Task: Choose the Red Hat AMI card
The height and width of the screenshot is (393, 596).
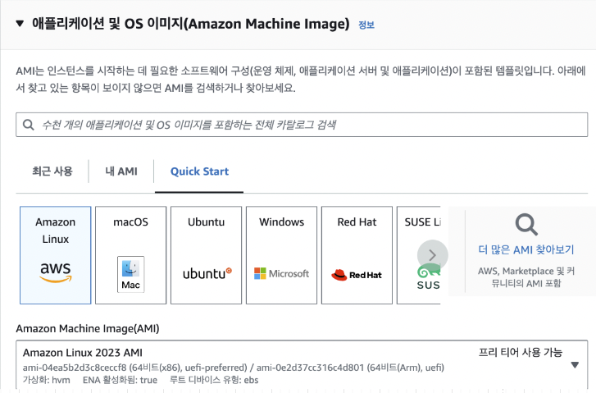Action: click(x=357, y=255)
